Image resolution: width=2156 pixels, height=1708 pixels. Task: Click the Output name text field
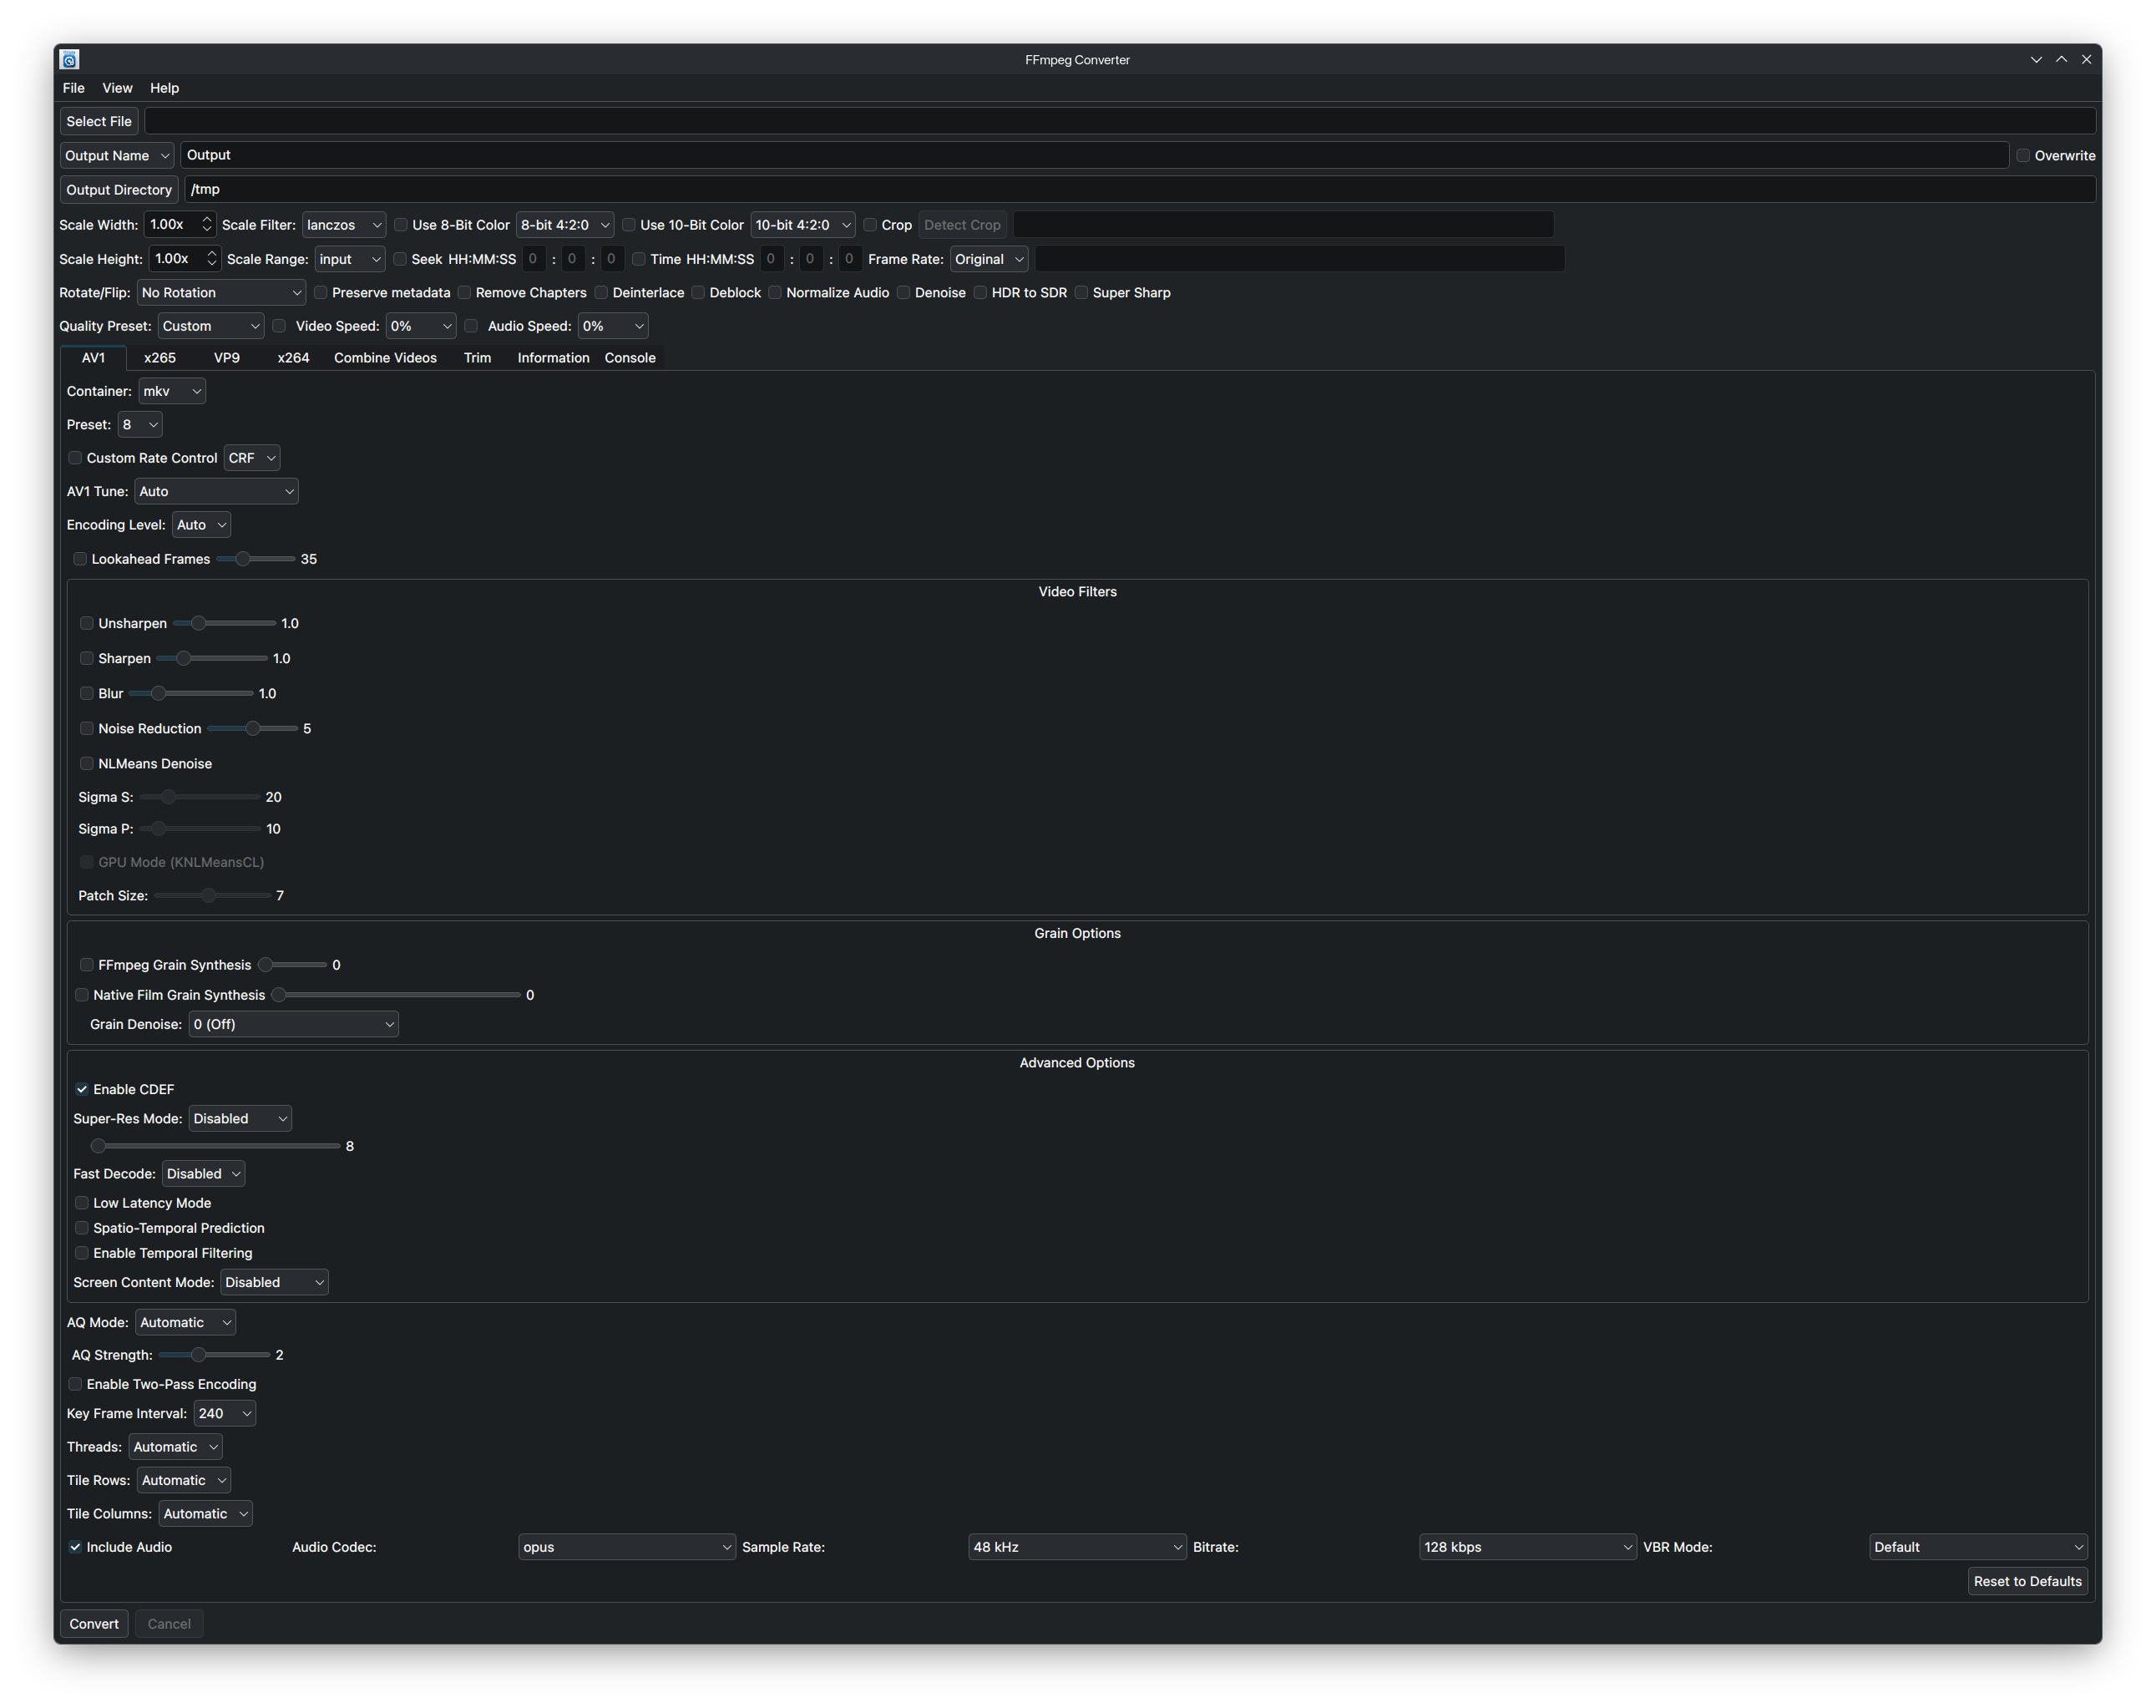click(x=1094, y=155)
